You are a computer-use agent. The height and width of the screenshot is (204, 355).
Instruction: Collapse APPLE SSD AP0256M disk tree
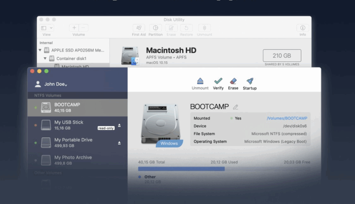click(40, 50)
